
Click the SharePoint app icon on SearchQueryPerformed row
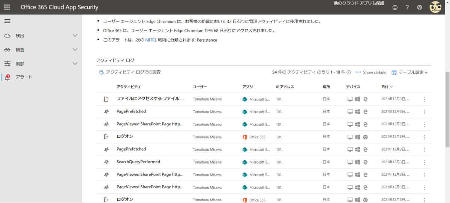pos(245,162)
